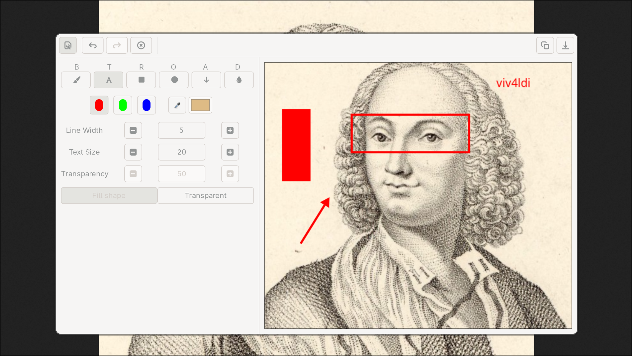The image size is (632, 356).
Task: Pick the green color
Action: click(123, 105)
